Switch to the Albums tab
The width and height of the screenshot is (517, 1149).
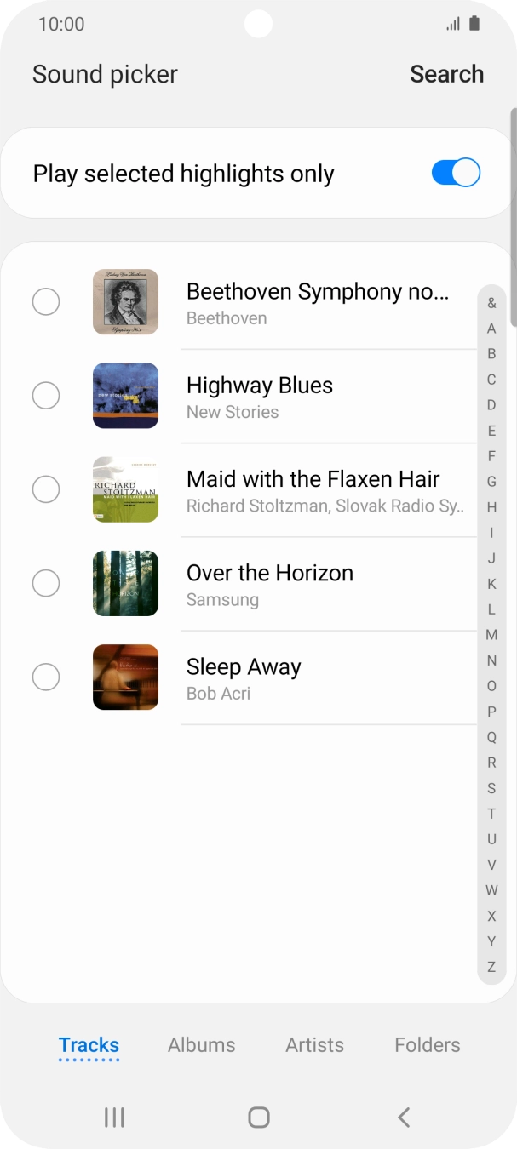point(201,1045)
